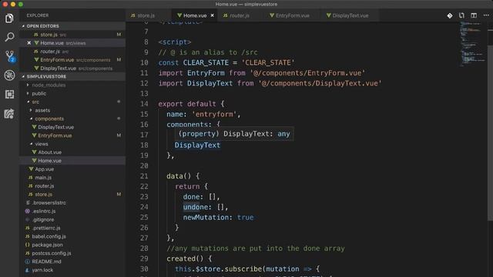The height and width of the screenshot is (277, 493).
Task: Click the open changes icon in editor toolbar
Action: [x=461, y=15]
